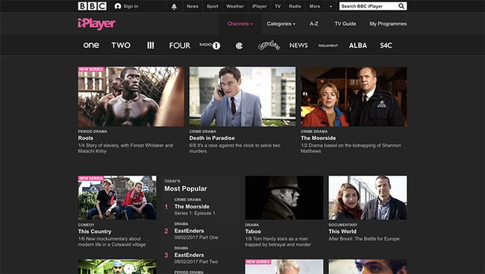
Task: Open the More dropdown arrow
Action: pos(331,7)
